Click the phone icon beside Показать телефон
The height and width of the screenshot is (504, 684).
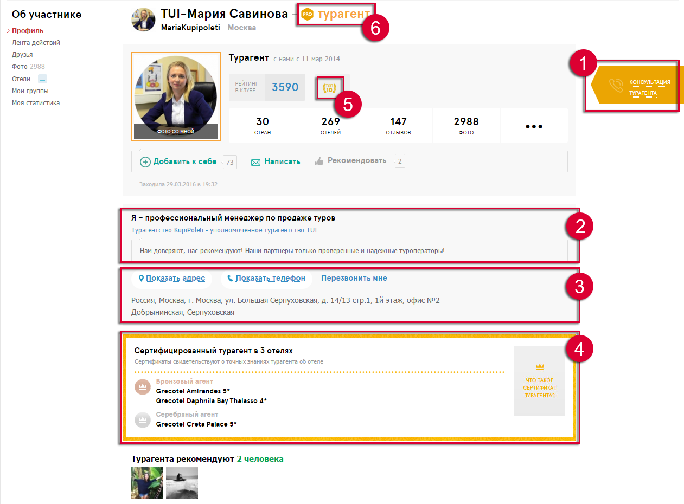[x=230, y=278]
